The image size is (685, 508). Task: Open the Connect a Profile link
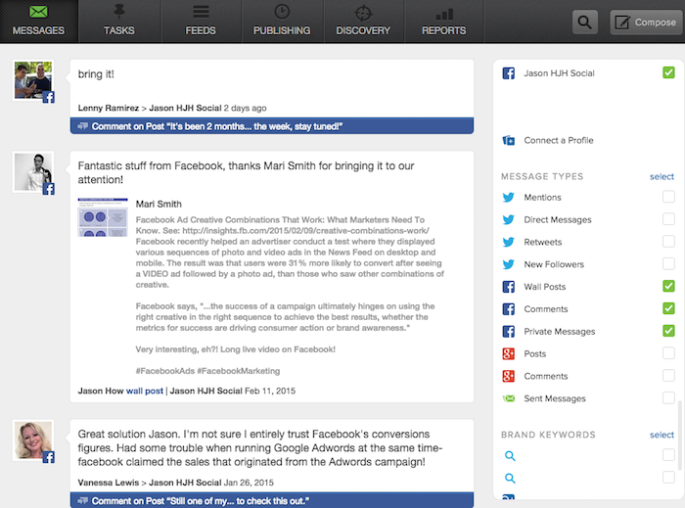pyautogui.click(x=559, y=140)
